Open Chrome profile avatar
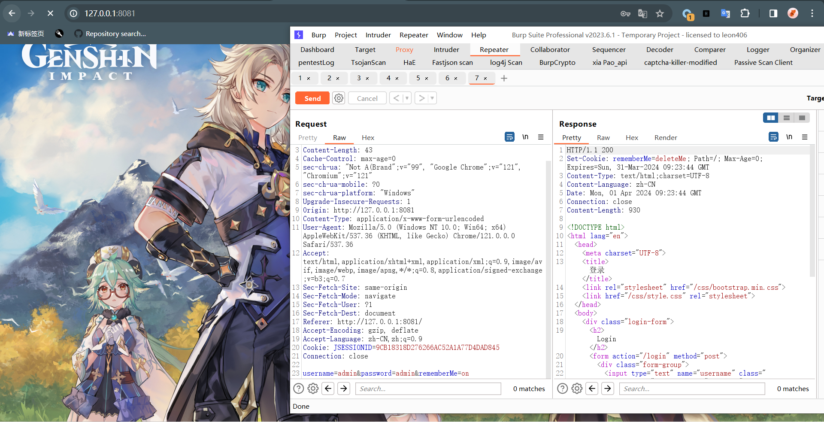The height and width of the screenshot is (422, 824). coord(793,13)
